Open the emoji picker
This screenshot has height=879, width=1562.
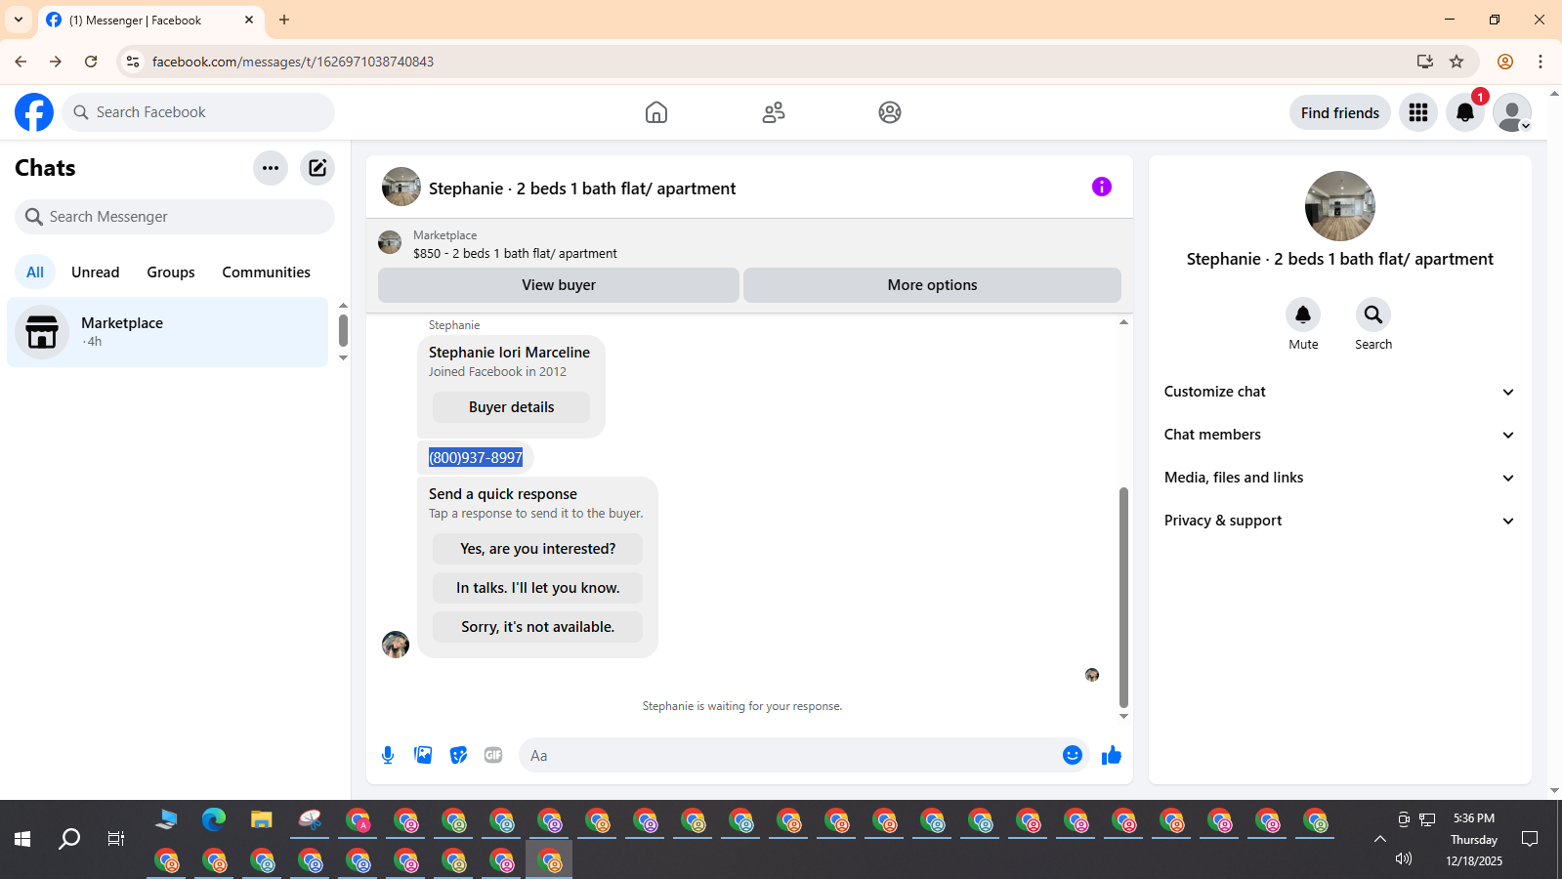coord(1073,755)
